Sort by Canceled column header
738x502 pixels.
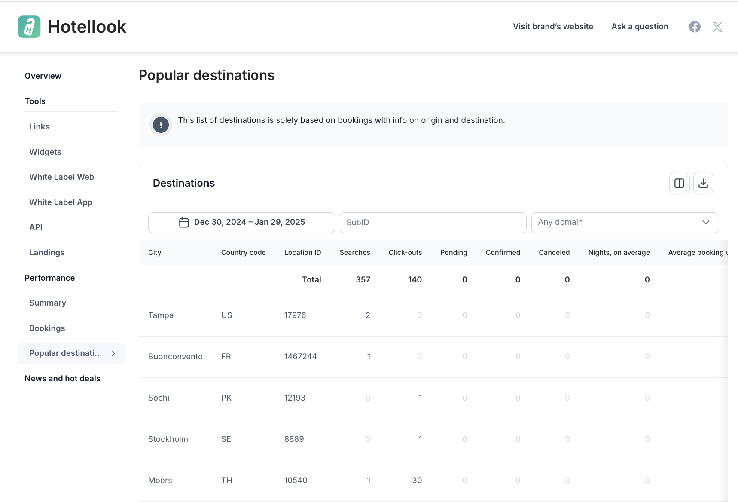554,253
